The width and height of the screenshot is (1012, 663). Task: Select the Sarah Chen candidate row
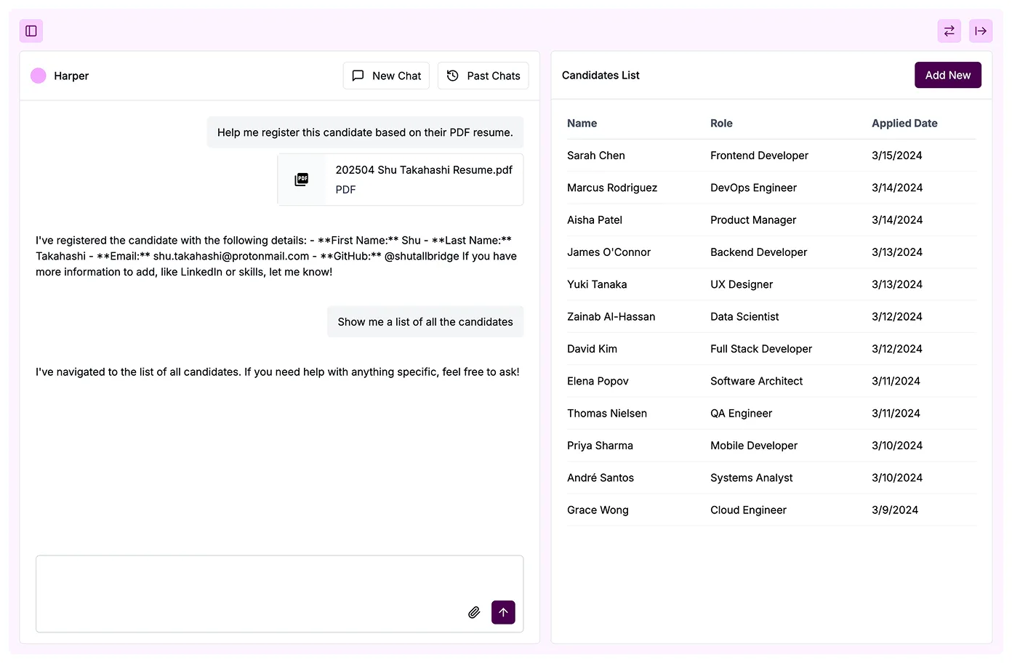tap(596, 156)
